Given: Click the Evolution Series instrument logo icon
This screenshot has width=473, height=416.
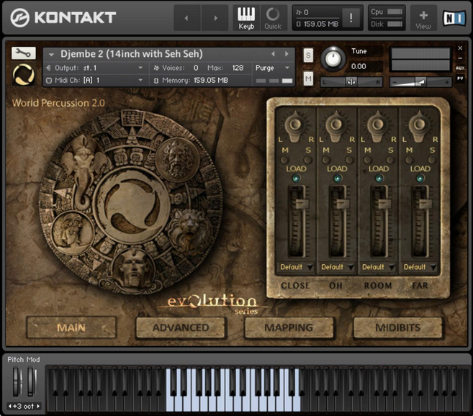Looking at the screenshot, I should coord(24,75).
